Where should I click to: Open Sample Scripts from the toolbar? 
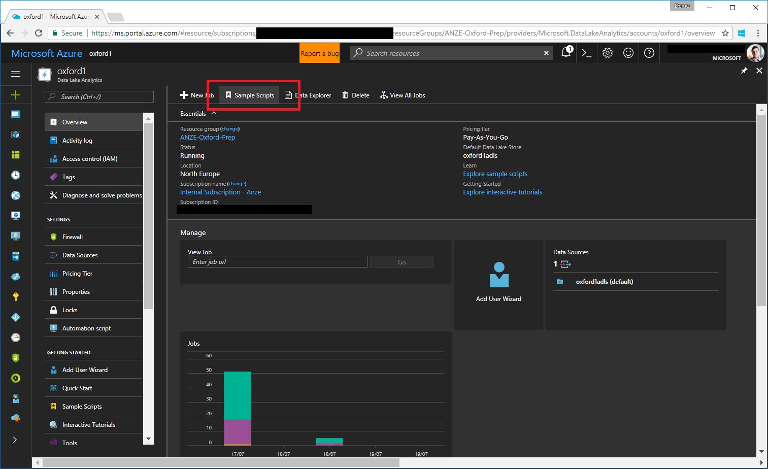click(249, 95)
